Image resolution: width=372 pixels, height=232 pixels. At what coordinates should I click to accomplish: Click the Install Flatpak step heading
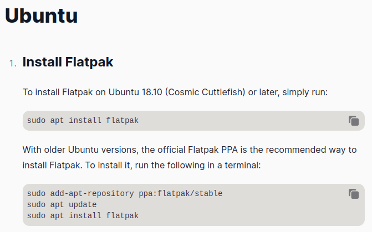(x=68, y=62)
